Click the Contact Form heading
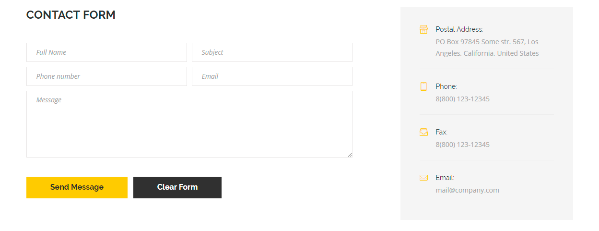This screenshot has width=599, height=231. 71,15
